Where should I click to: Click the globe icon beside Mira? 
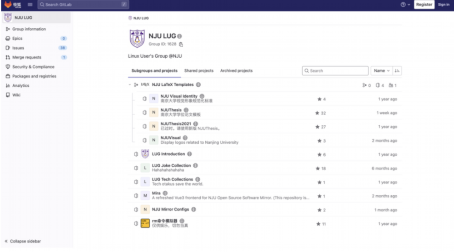[165, 193]
